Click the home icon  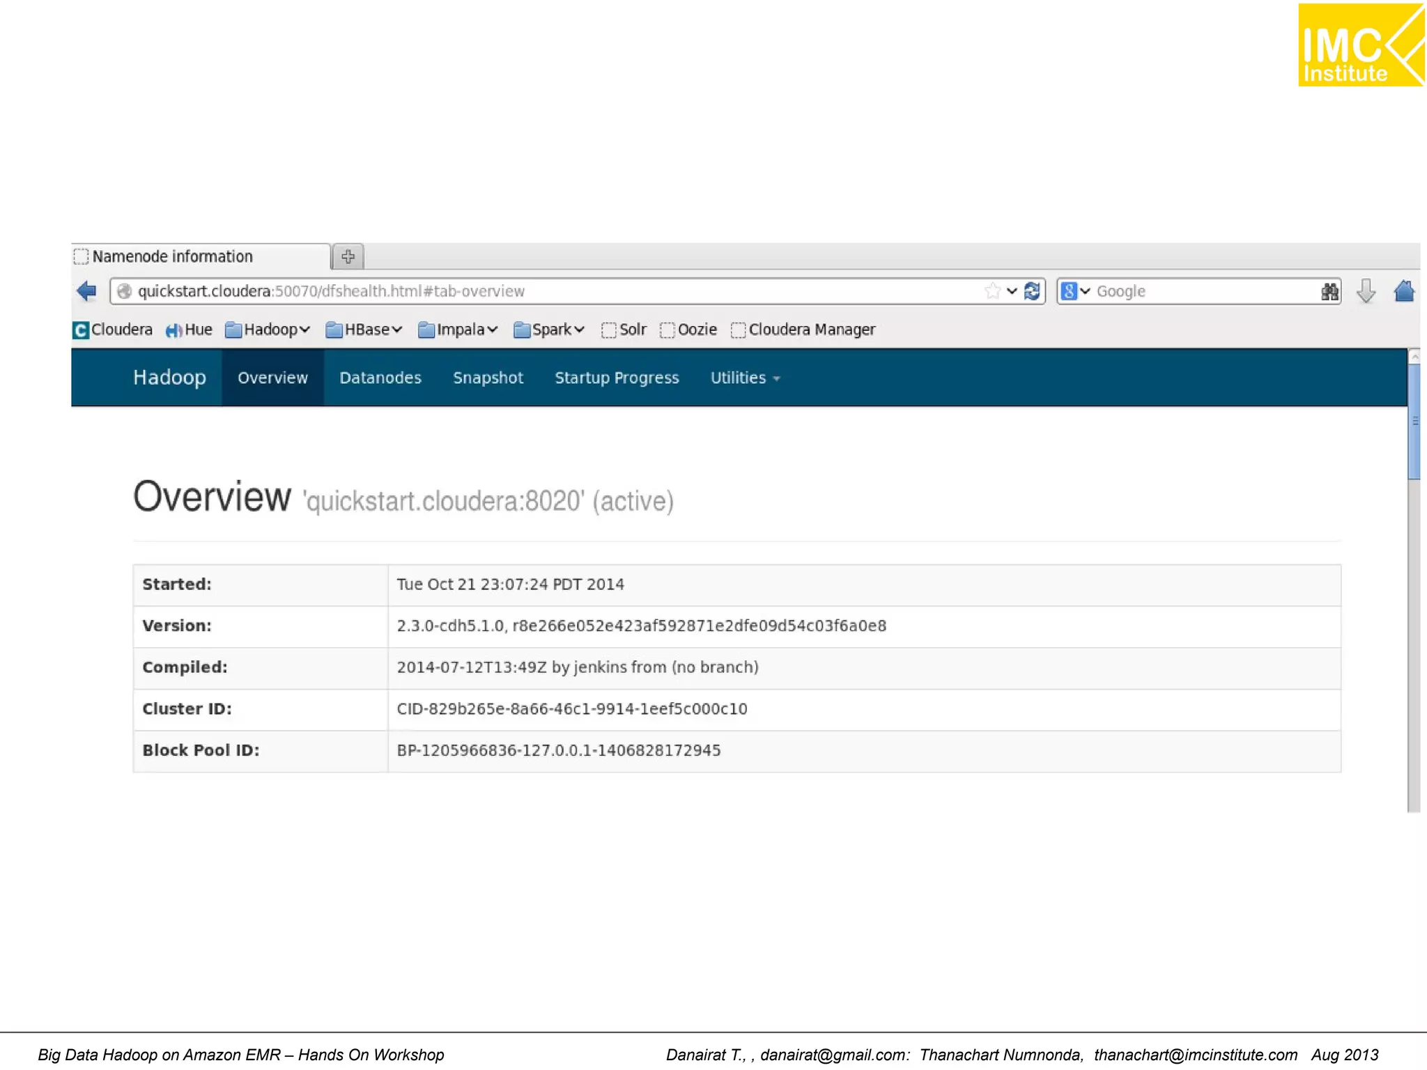point(1404,291)
